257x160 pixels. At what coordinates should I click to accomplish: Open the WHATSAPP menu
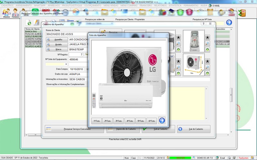pyautogui.click(x=40, y=5)
